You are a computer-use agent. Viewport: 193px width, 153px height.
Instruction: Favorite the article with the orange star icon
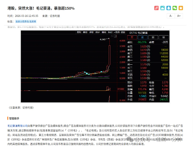pyautogui.click(x=181, y=8)
